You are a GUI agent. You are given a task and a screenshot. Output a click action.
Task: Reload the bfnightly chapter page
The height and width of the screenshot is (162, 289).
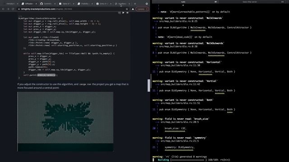point(13,9)
